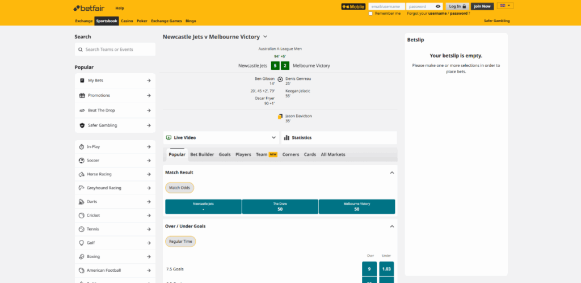Open the language flag dropdown
581x283 pixels.
505,6
